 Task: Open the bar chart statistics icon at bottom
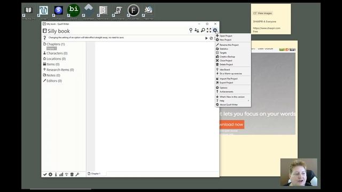coord(61,174)
